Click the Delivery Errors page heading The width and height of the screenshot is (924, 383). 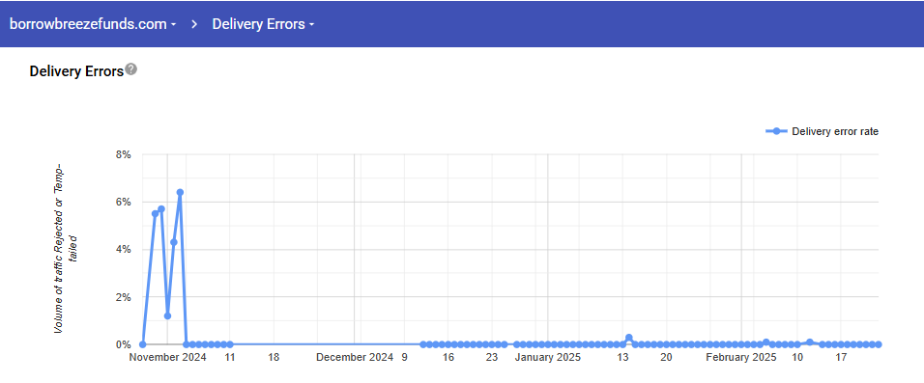click(76, 71)
